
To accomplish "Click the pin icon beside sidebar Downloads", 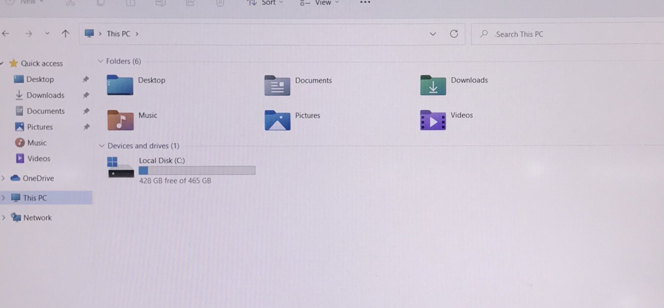I will coord(86,95).
